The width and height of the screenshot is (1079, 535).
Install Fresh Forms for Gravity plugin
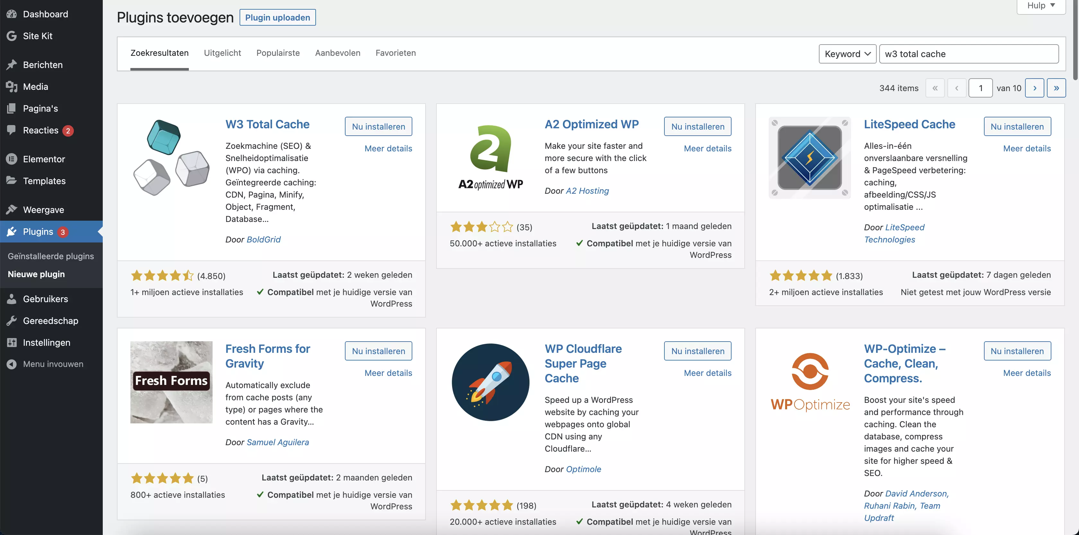click(x=378, y=351)
